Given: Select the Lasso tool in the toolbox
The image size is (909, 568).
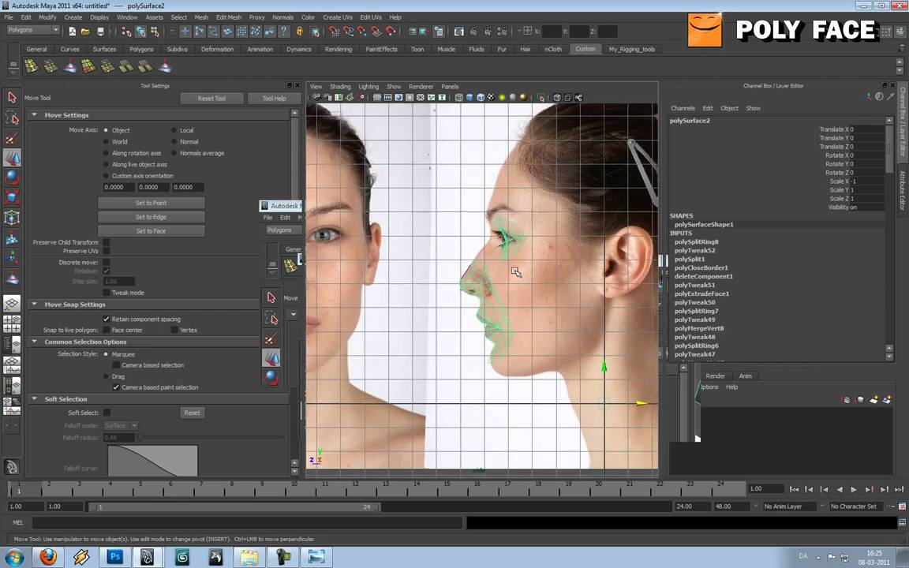Looking at the screenshot, I should (12, 118).
